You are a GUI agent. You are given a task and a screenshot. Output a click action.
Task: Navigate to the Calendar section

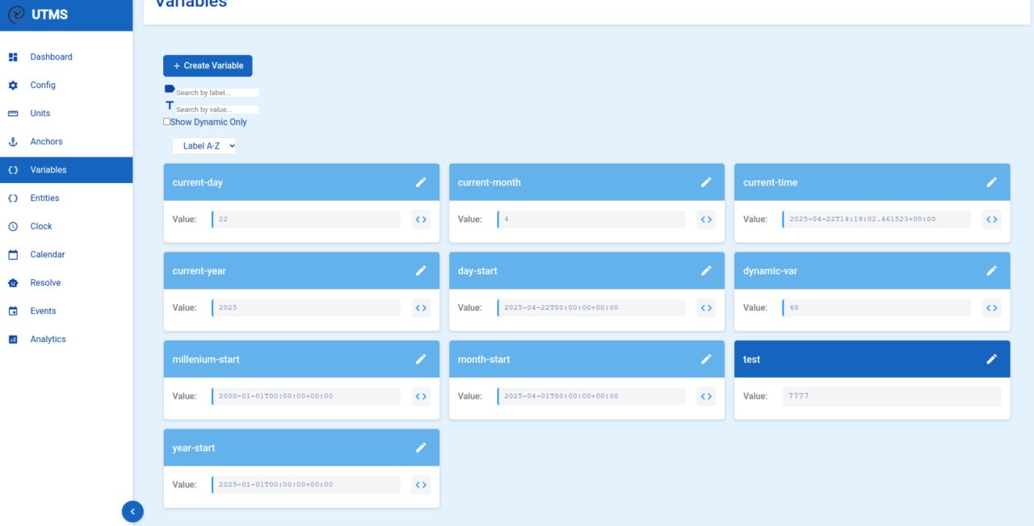pos(48,255)
